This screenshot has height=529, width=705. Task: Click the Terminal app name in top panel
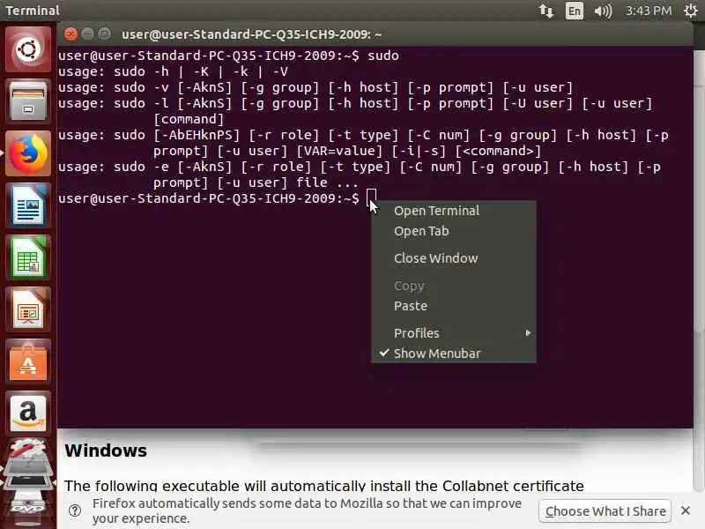[x=33, y=11]
